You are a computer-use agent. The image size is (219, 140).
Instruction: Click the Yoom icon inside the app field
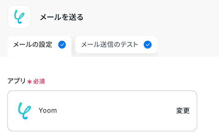(24, 111)
